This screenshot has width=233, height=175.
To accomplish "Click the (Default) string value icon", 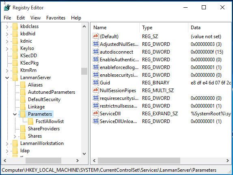I will click(x=96, y=36).
